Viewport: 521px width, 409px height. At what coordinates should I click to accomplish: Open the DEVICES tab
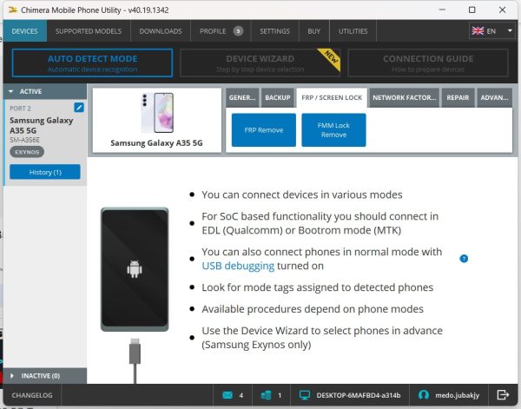tap(25, 31)
